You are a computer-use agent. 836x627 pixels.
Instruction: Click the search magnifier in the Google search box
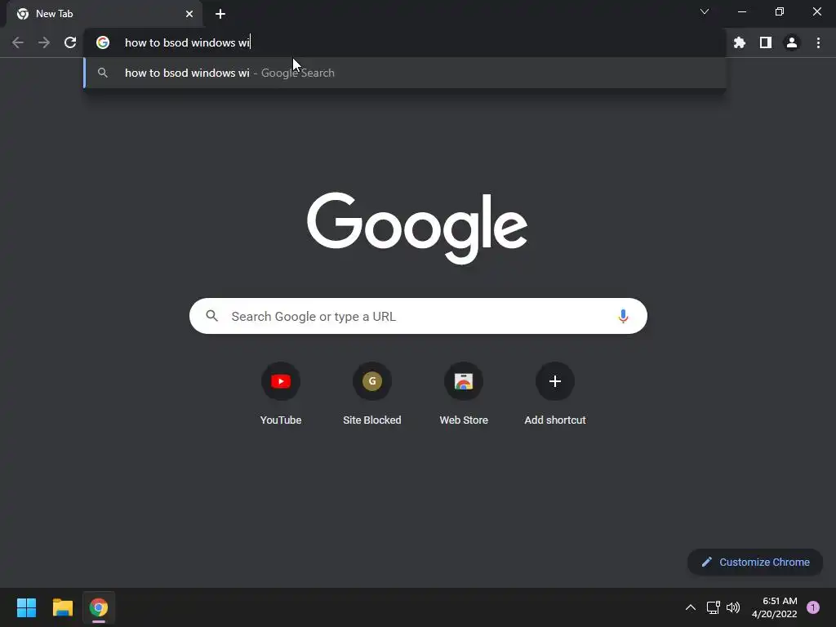(x=212, y=316)
